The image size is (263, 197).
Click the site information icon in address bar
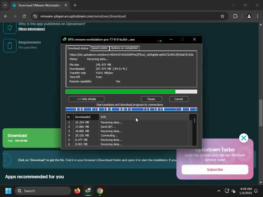click(x=35, y=16)
